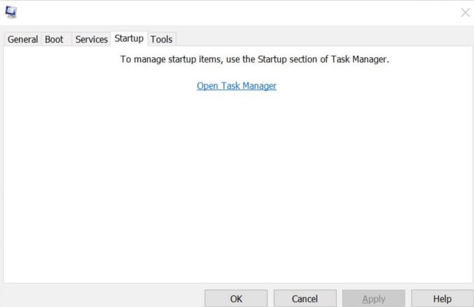Confirm the dialog by clicking OK
Screen dimensions: 474x307
[x=236, y=299]
